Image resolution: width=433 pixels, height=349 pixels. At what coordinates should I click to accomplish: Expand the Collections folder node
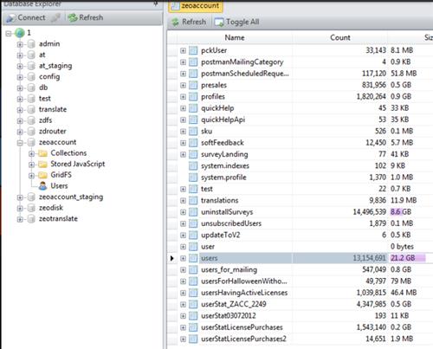32,153
